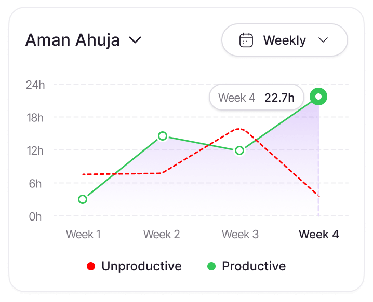Click the Week 4 highlighted green data point
This screenshot has height=302, width=373.
pyautogui.click(x=318, y=97)
